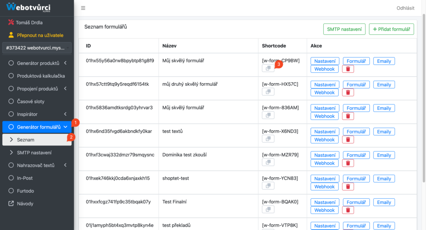Open Emaily for form w-form-836AM
The height and width of the screenshot is (230, 426).
click(x=384, y=108)
